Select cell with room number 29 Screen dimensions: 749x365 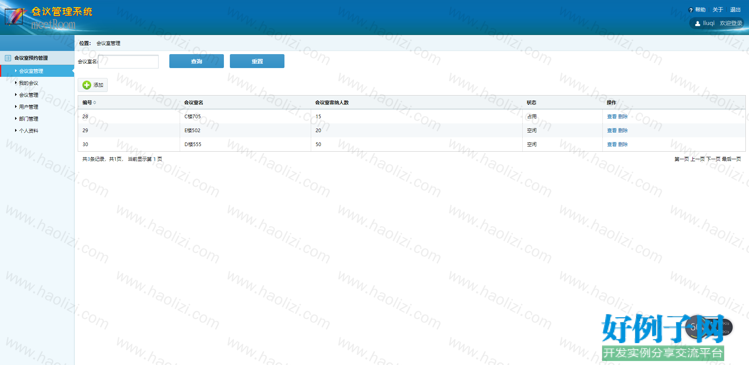pyautogui.click(x=129, y=131)
